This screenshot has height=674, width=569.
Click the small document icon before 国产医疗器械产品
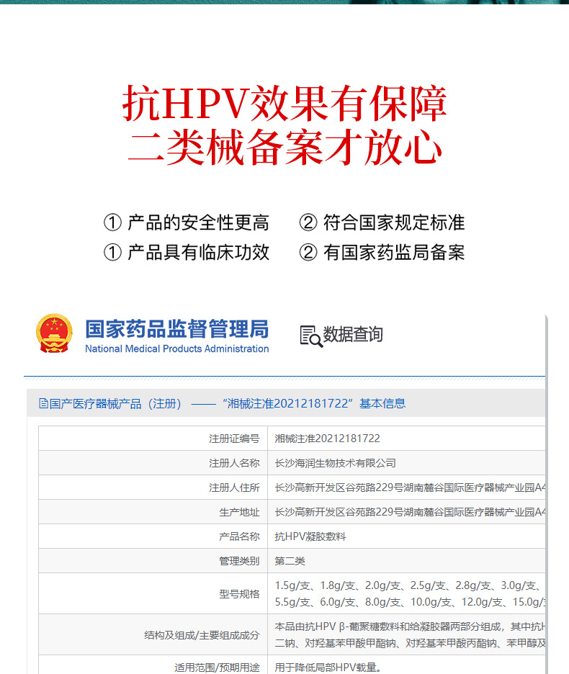tap(43, 404)
